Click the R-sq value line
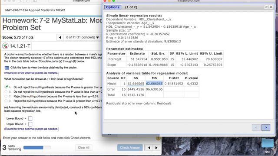 point(122,38)
